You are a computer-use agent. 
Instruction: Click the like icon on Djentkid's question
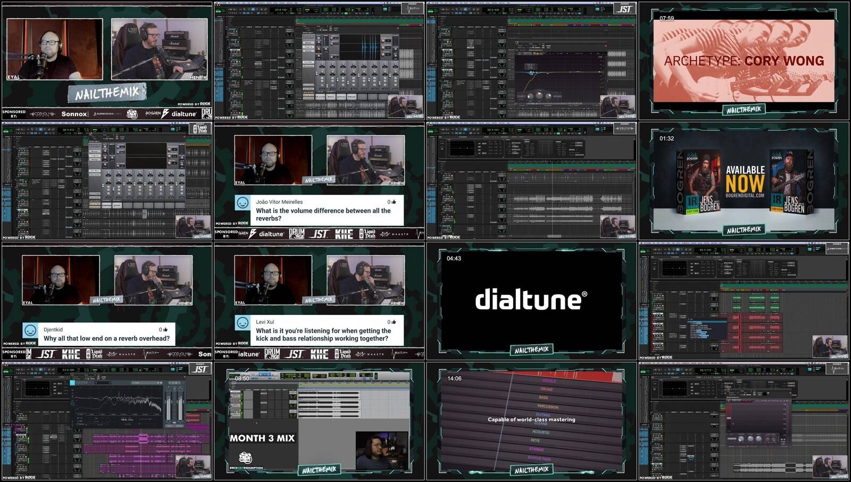165,330
